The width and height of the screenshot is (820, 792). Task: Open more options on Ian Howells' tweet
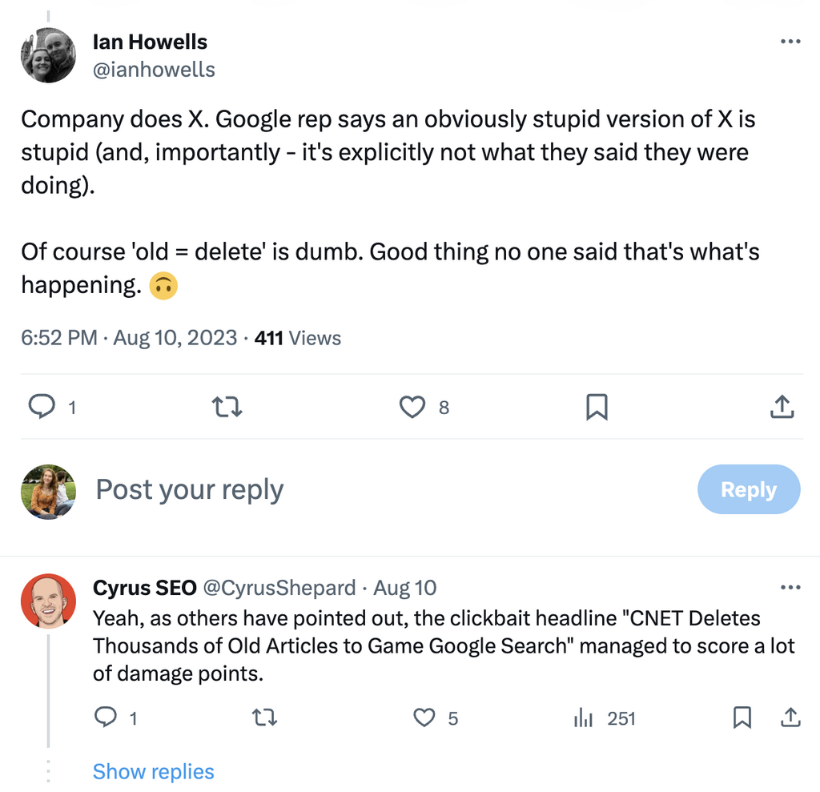790,42
